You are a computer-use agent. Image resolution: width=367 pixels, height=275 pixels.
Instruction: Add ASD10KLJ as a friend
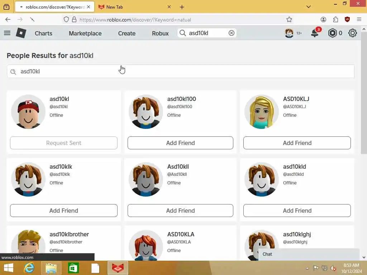tap(297, 143)
